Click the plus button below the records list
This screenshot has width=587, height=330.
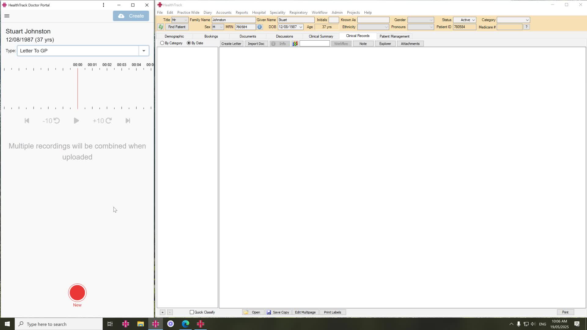pos(163,312)
